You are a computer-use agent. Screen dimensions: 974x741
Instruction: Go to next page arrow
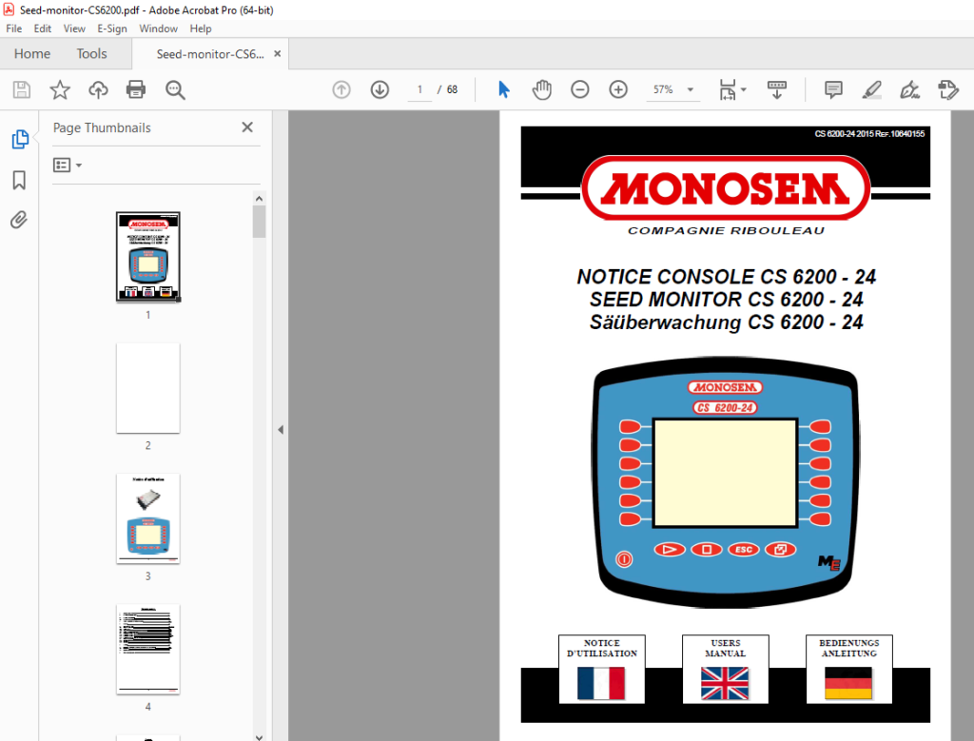point(380,90)
